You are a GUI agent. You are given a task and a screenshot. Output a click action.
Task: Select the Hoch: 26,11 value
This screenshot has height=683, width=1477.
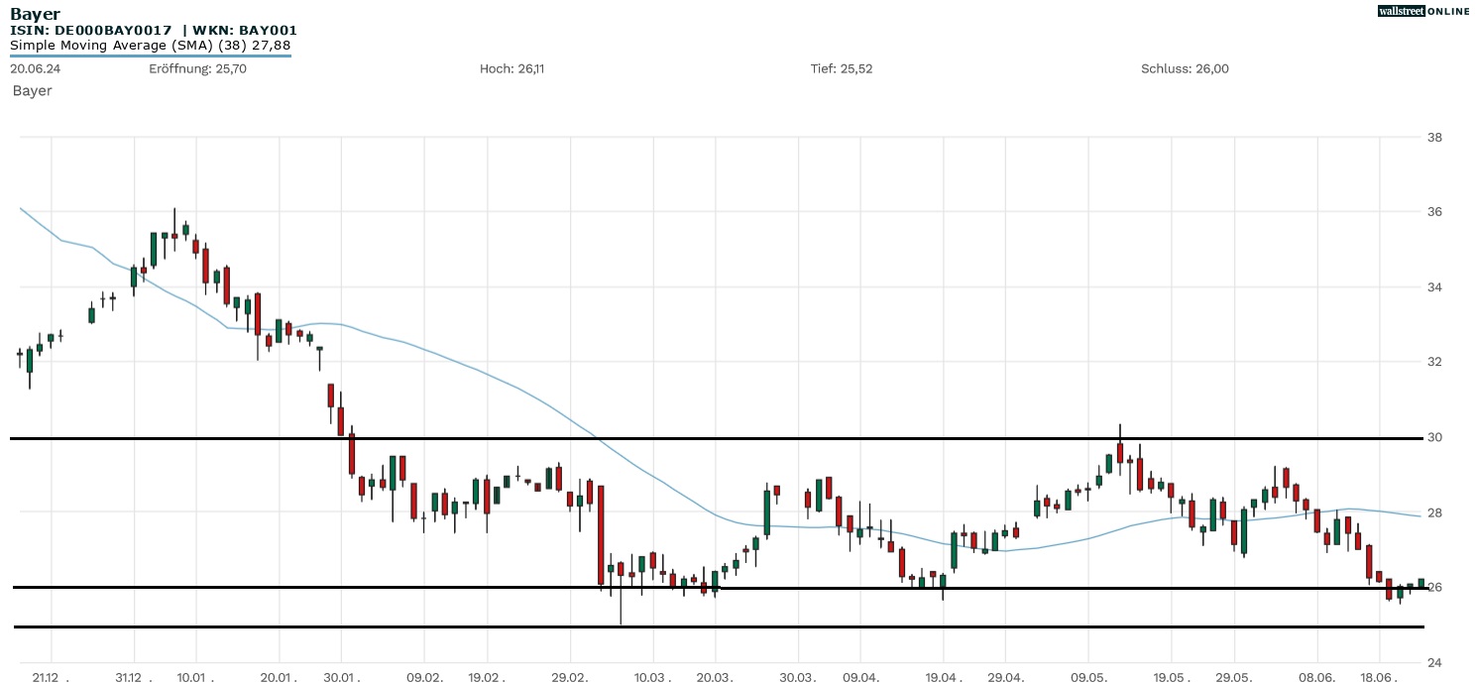(x=511, y=68)
